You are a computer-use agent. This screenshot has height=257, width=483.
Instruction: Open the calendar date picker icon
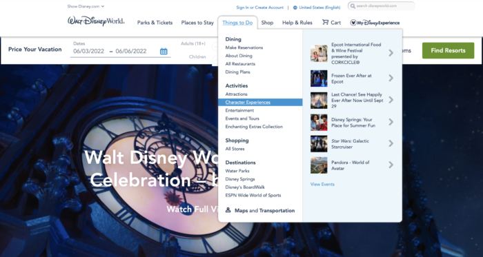(x=164, y=51)
